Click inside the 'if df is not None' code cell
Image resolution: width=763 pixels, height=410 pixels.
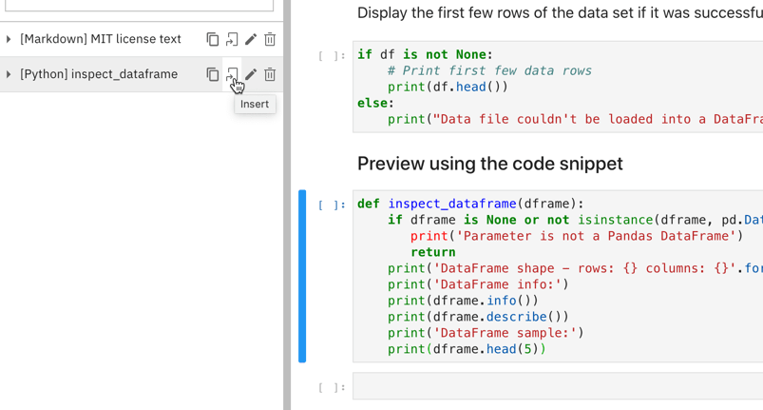(558, 87)
